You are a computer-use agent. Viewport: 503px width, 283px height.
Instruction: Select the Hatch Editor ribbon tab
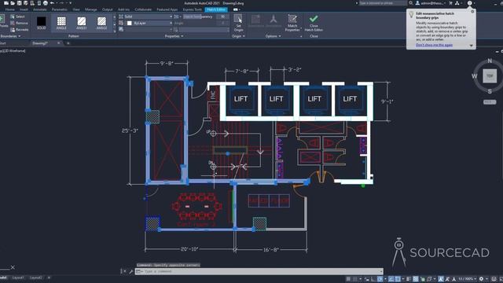click(216, 9)
